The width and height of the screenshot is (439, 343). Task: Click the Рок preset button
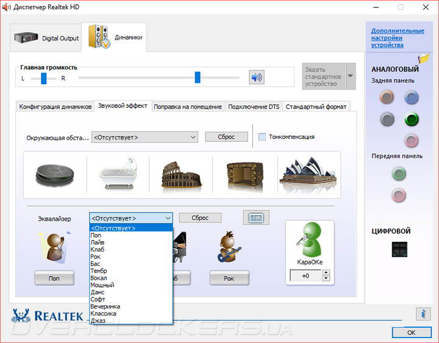(x=229, y=278)
